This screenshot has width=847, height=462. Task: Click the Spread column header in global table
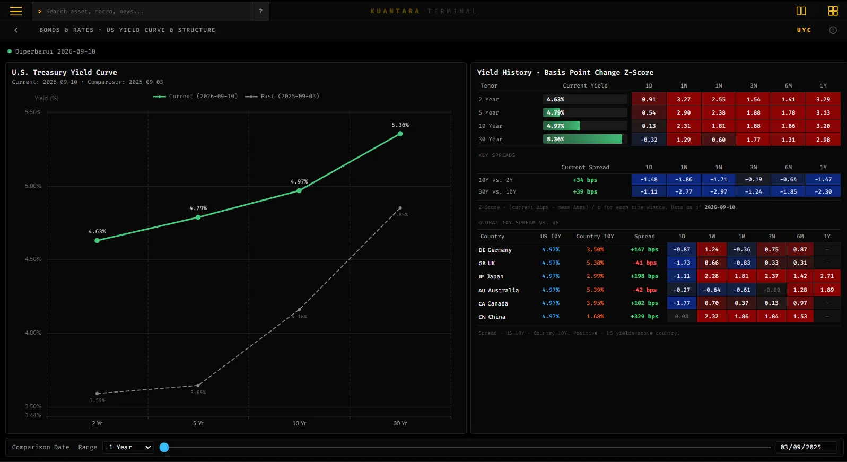point(644,237)
